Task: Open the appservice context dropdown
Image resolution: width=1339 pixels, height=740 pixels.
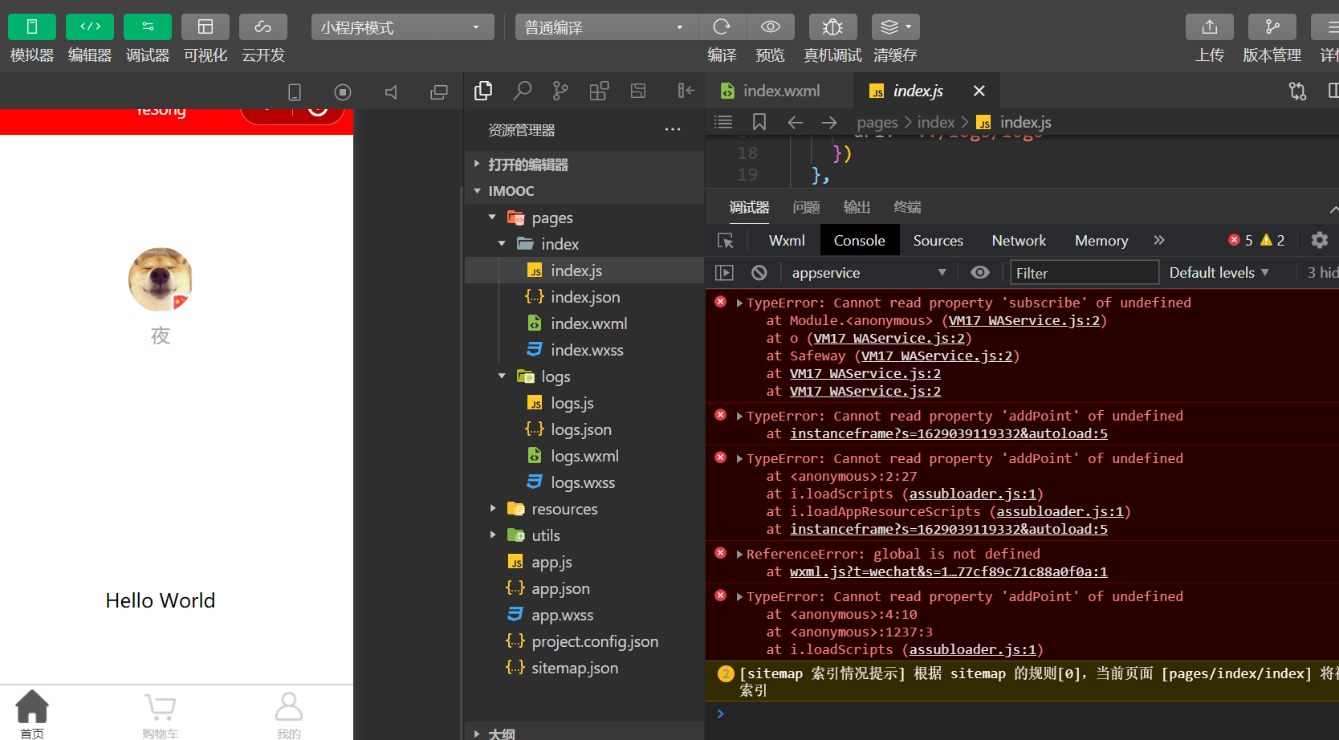Action: (869, 273)
